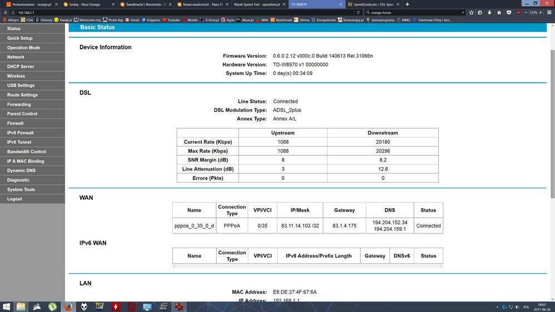Reload the page with refresh button

[357, 12]
